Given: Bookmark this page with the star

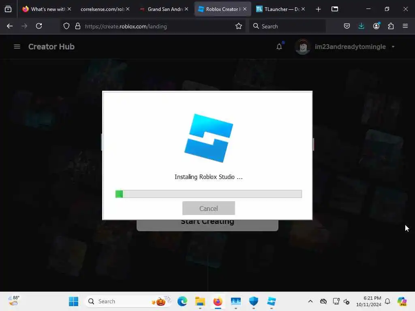Looking at the screenshot, I should point(239,26).
